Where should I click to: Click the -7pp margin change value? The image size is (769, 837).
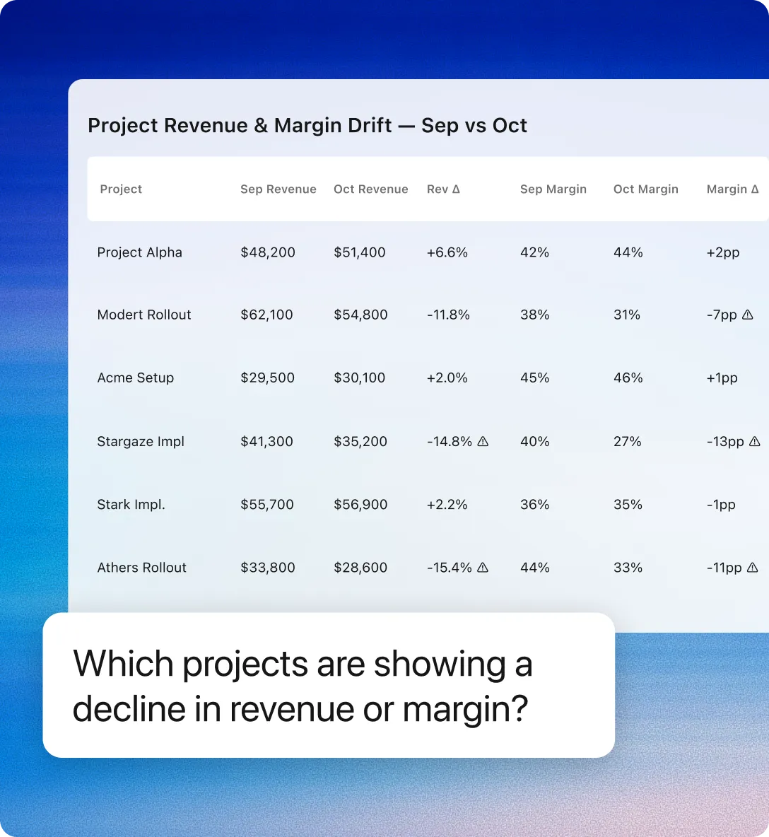point(722,315)
